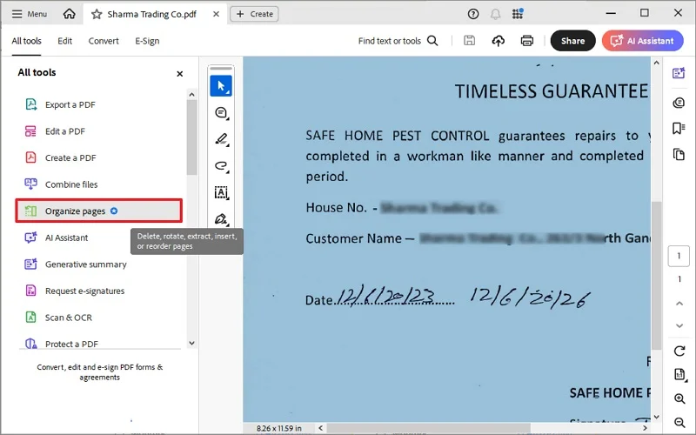Viewport: 696px width, 435px height.
Task: Choose the Sign fountain pen tool
Action: pyautogui.click(x=221, y=218)
